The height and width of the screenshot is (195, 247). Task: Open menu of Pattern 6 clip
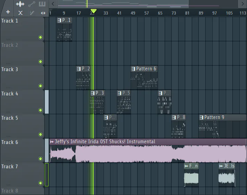133,69
